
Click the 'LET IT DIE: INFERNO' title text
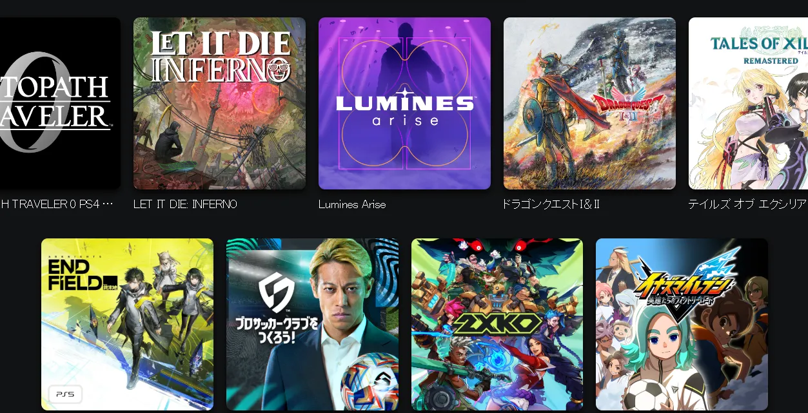(185, 204)
